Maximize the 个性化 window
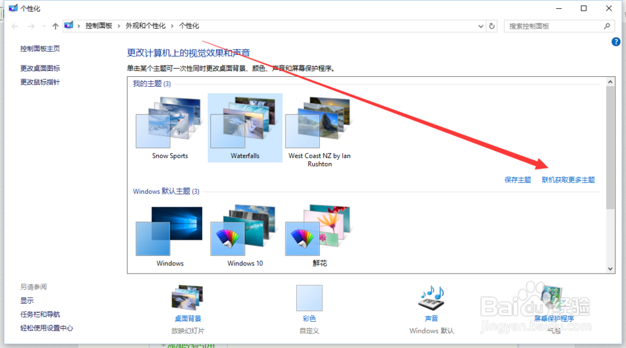 coord(583,8)
